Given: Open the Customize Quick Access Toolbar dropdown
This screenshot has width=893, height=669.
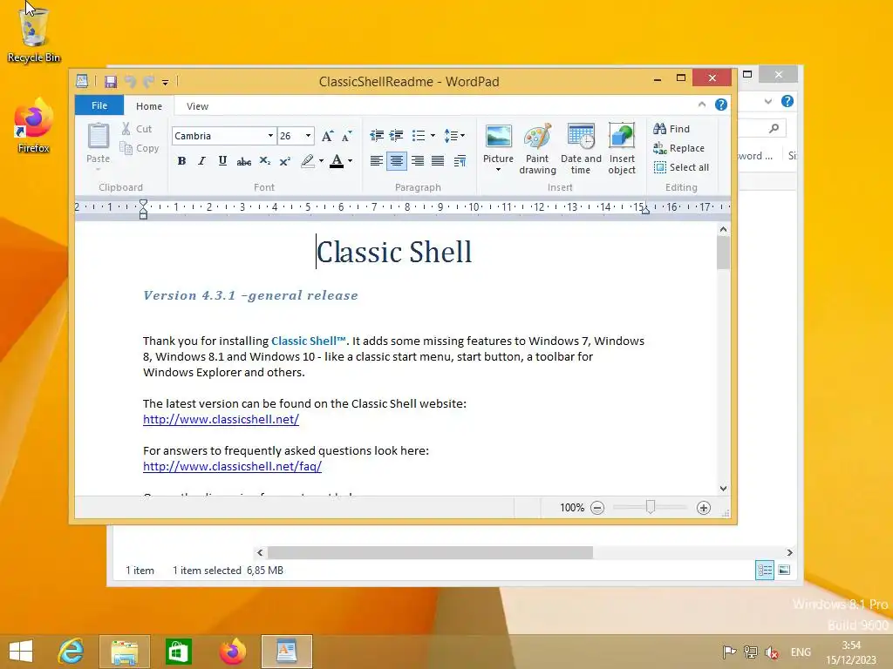Looking at the screenshot, I should coord(165,83).
